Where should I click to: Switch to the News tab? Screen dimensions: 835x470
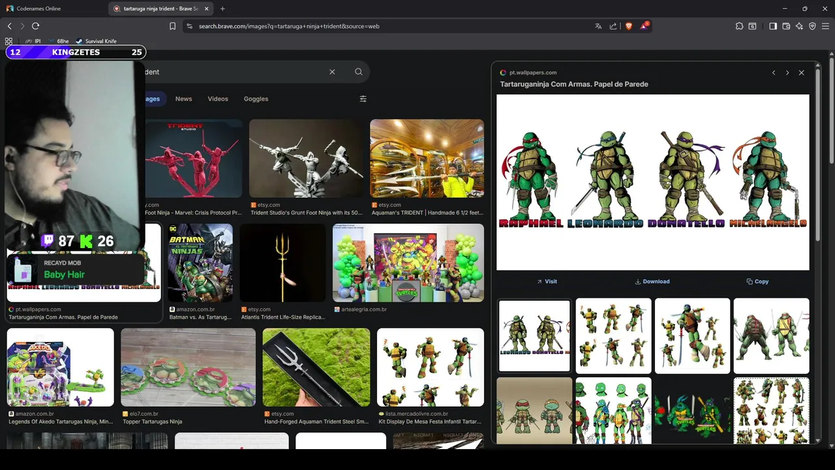[184, 99]
